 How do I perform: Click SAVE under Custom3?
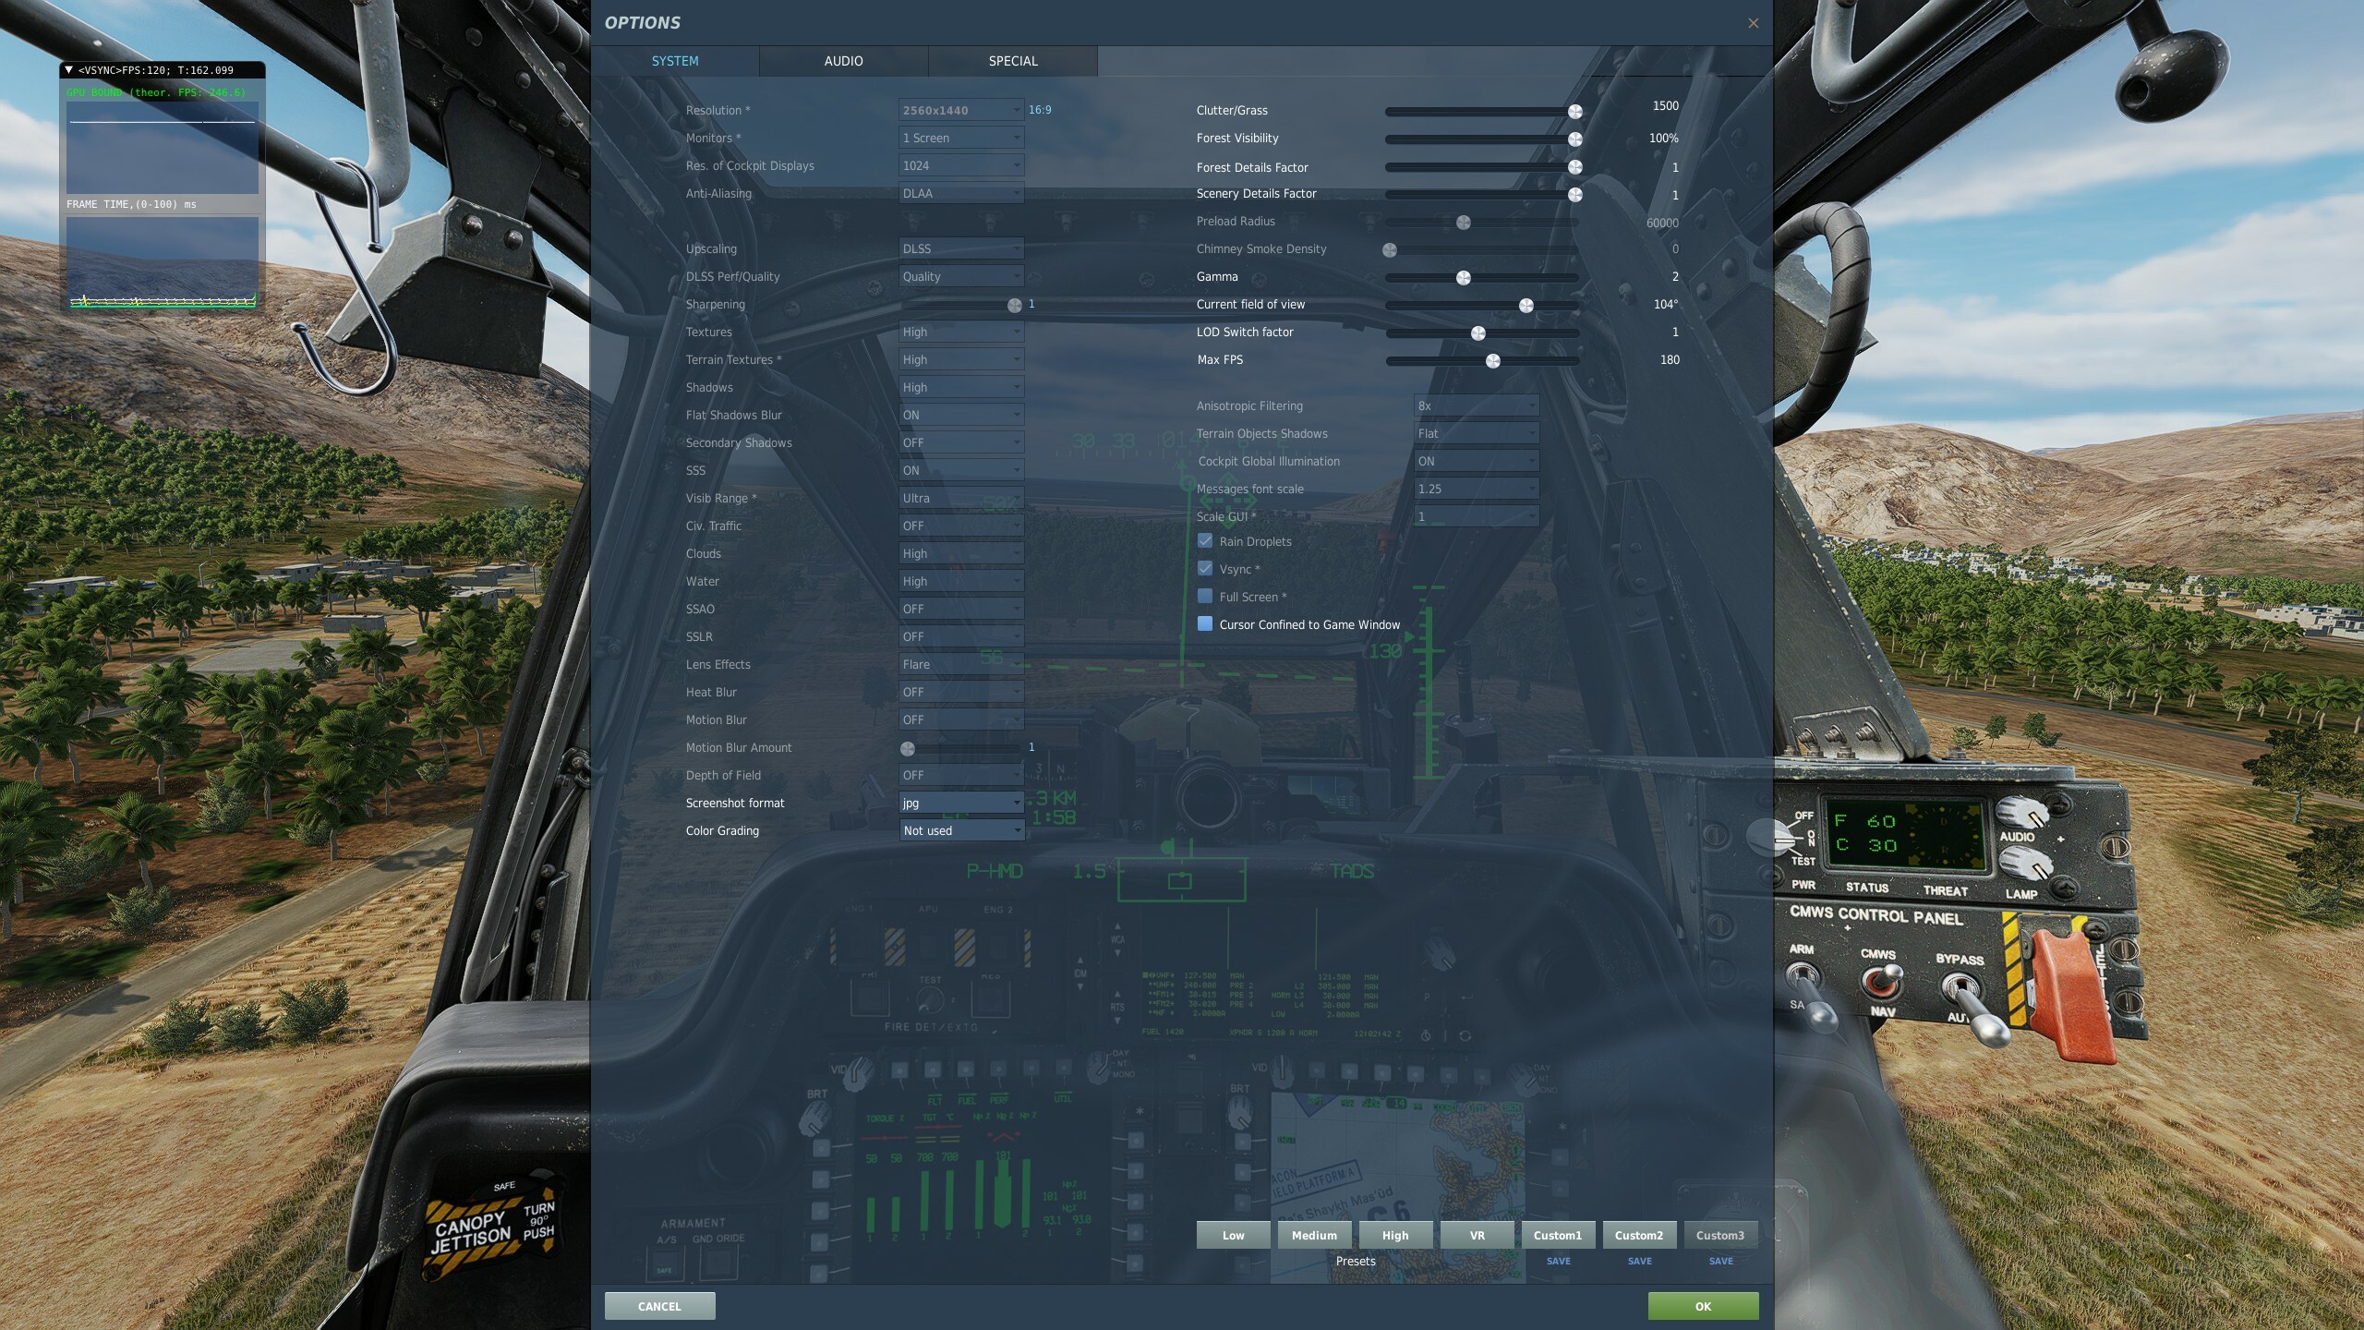point(1721,1262)
